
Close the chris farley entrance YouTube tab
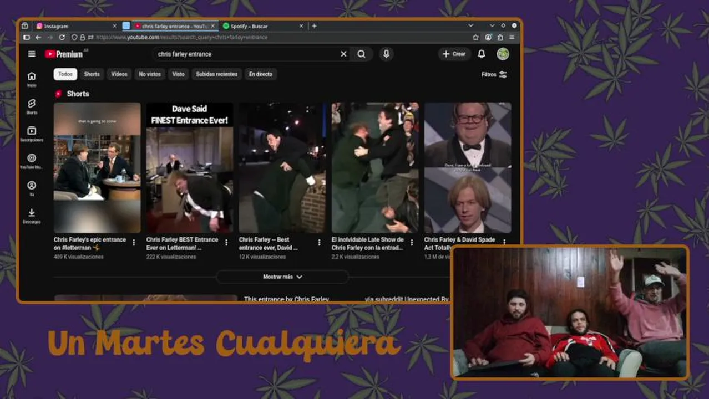pos(212,26)
